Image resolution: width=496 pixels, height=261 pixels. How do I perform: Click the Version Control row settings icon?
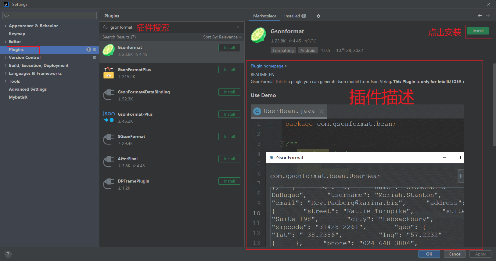(x=95, y=57)
